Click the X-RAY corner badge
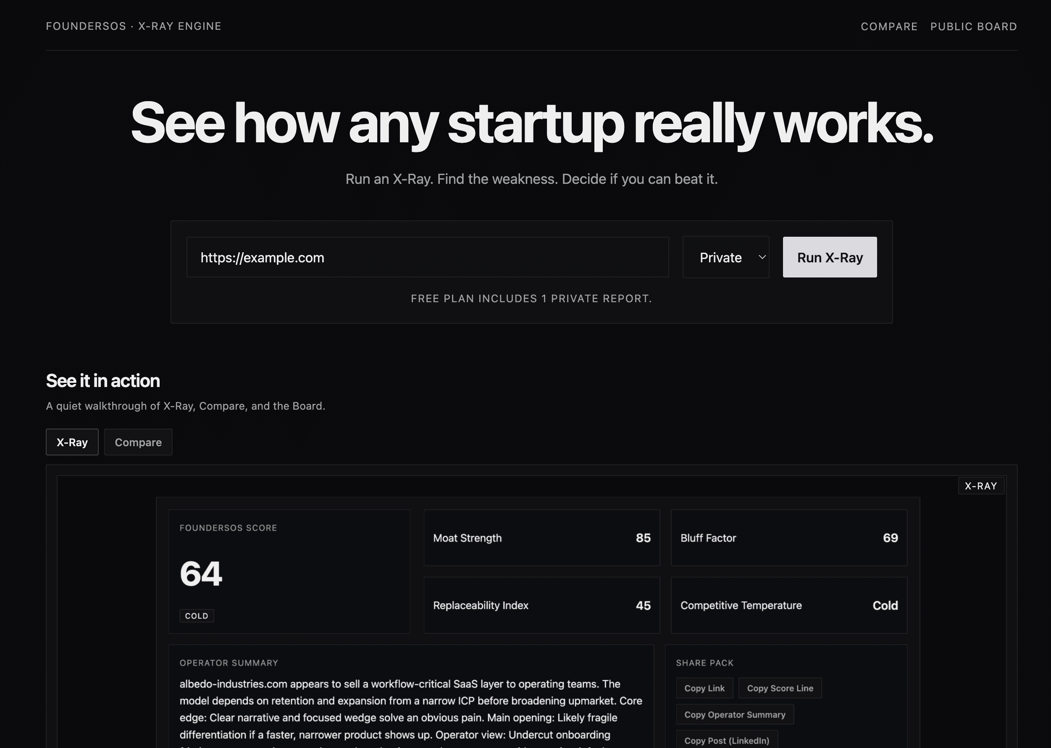1051x748 pixels. pyautogui.click(x=981, y=486)
